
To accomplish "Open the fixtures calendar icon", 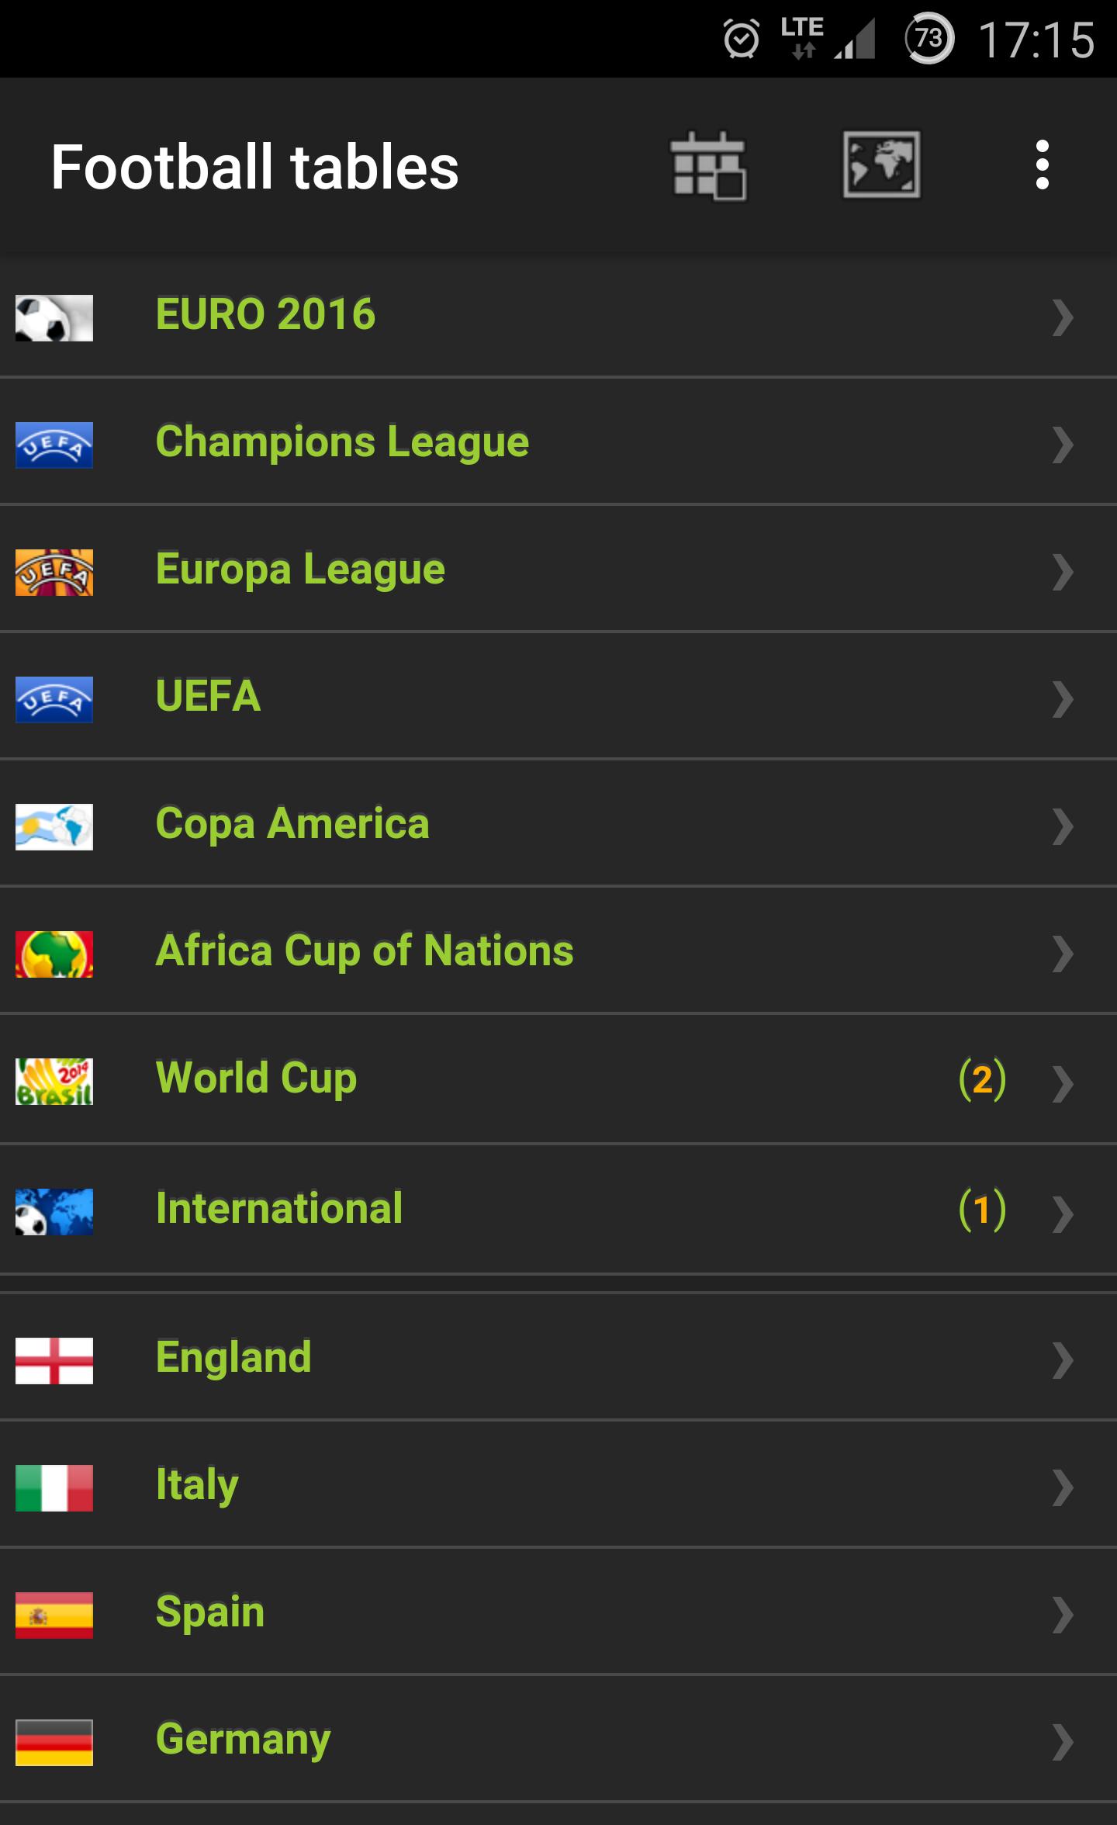I will 707,166.
